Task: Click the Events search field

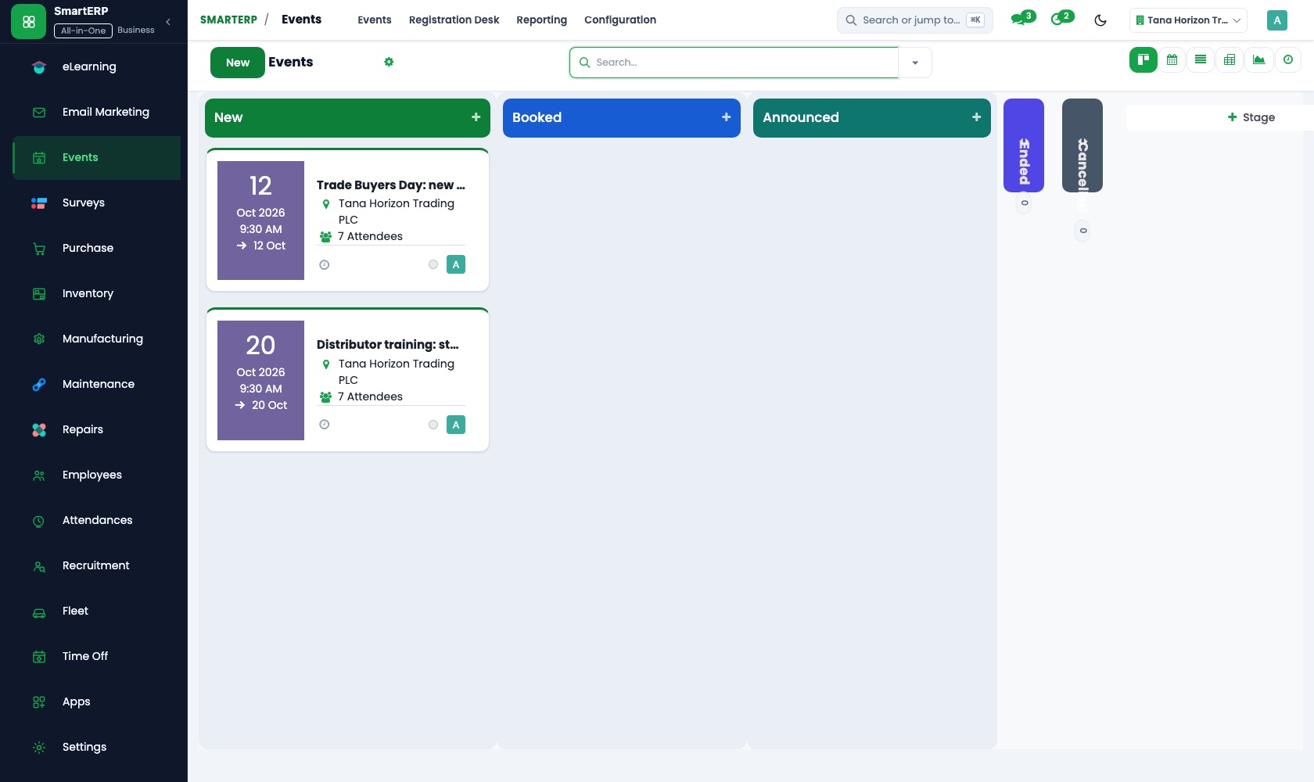Action: tap(734, 63)
